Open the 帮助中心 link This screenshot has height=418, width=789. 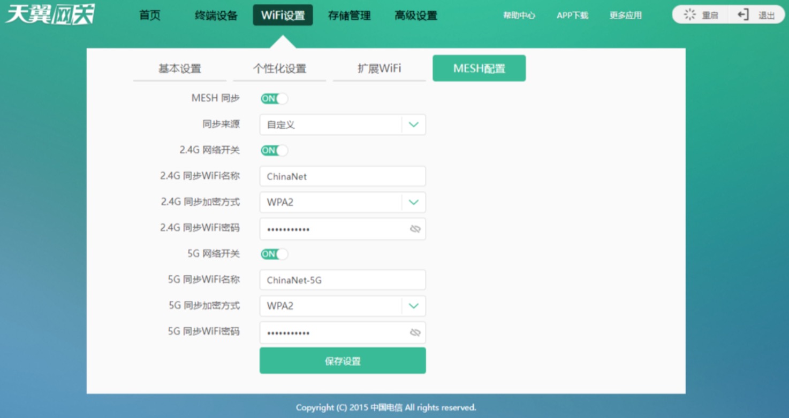519,16
